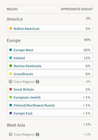
Task: Open the Native American region link
Action: pyautogui.click(x=26, y=29)
